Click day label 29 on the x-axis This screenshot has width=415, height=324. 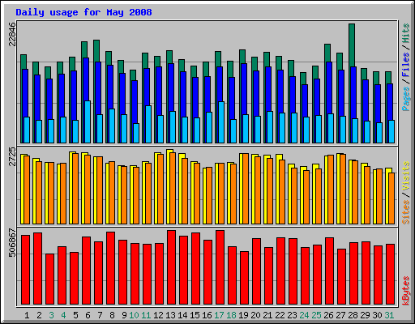[365, 315]
